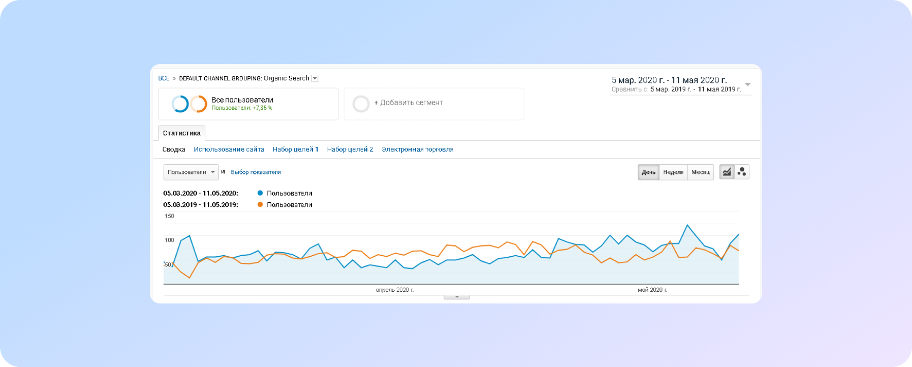
Task: Open the Пользователи metric dropdown
Action: point(191,172)
